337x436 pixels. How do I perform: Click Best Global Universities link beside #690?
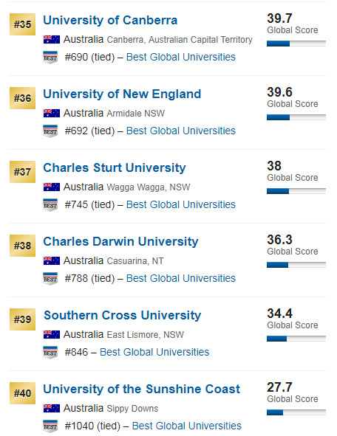click(181, 57)
